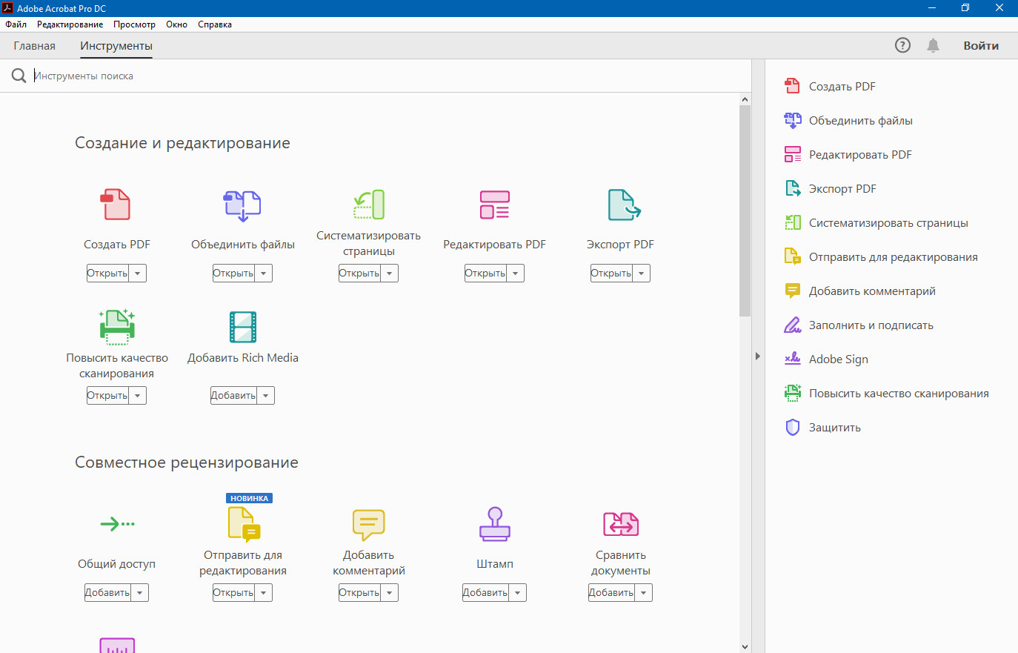
Task: Open the help question mark icon
Action: 902,45
